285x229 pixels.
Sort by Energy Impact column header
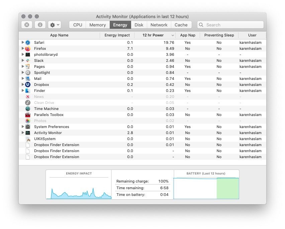[117, 35]
